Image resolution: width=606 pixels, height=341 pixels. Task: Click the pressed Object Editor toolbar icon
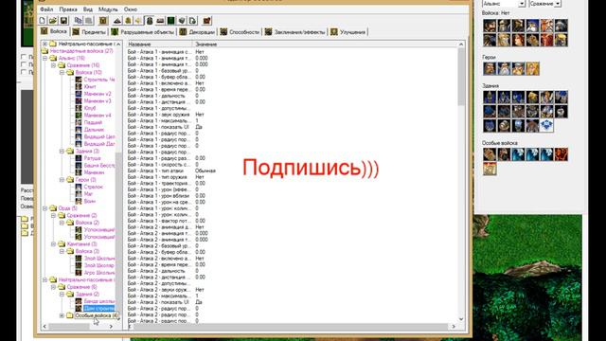pos(150,21)
